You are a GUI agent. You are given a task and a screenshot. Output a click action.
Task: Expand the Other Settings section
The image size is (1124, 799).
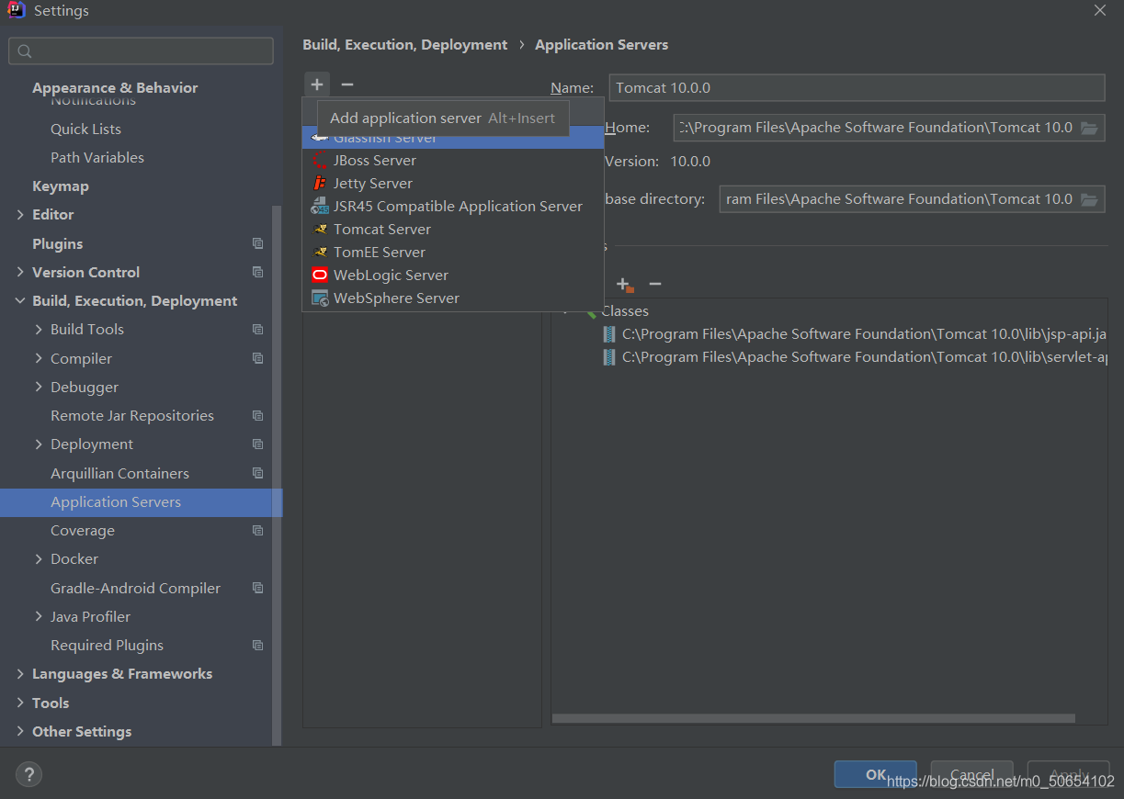(x=20, y=732)
